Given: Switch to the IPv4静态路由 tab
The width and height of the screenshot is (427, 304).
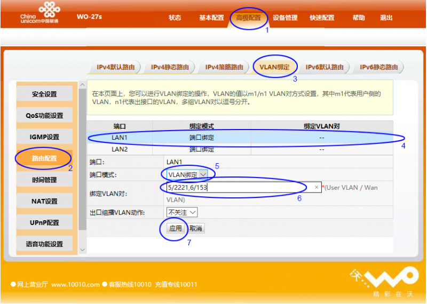Looking at the screenshot, I should [170, 67].
